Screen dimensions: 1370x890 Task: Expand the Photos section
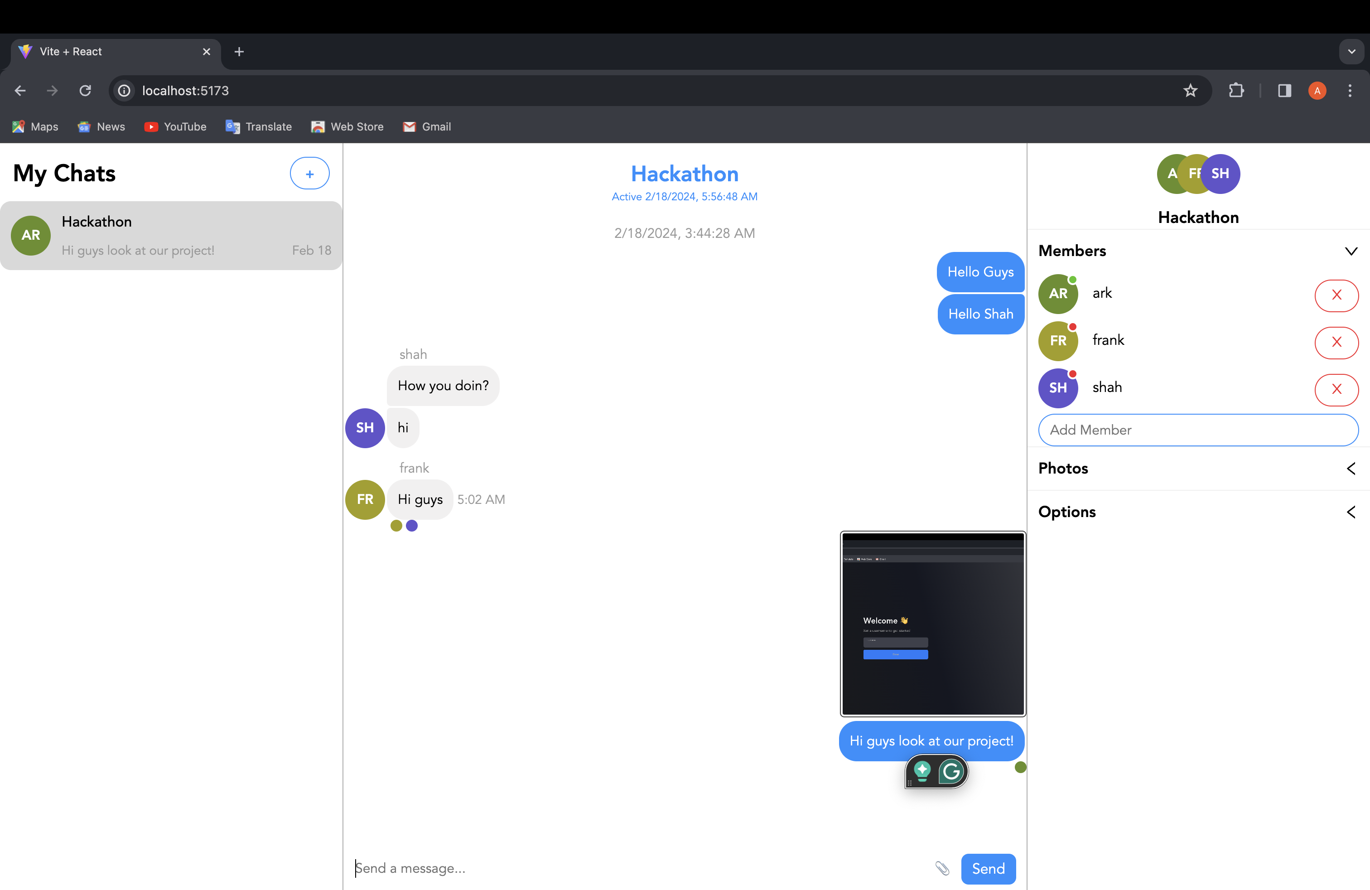(x=1351, y=468)
